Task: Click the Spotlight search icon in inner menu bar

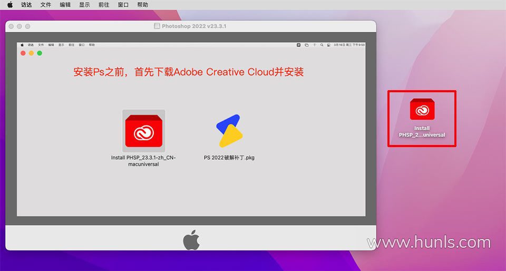Action: (x=321, y=45)
